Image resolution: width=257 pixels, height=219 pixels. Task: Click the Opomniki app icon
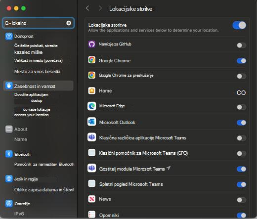tap(91, 215)
